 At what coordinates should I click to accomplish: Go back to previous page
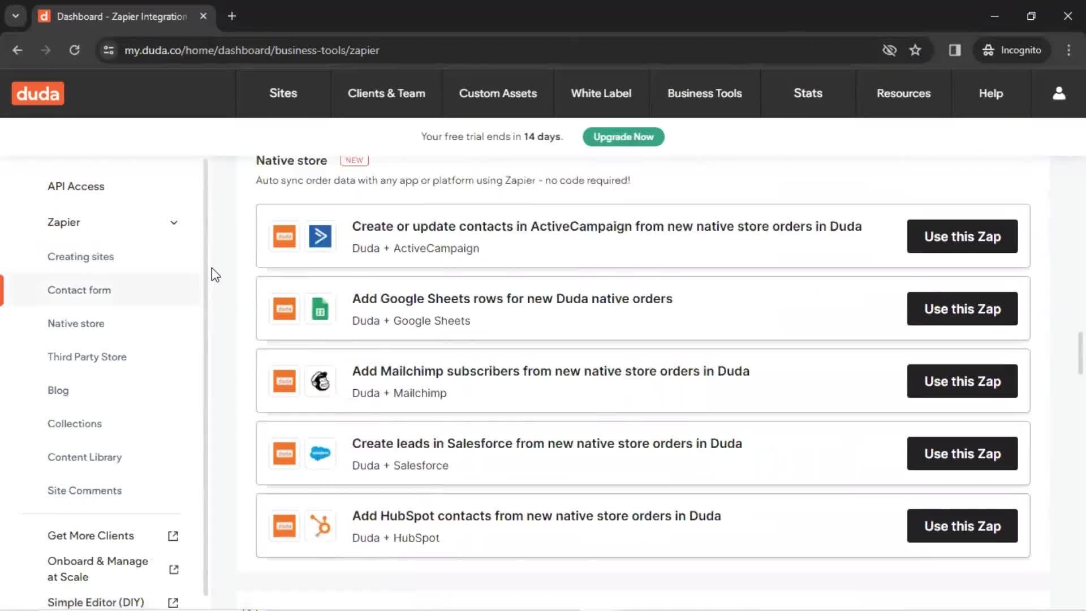pyautogui.click(x=18, y=50)
